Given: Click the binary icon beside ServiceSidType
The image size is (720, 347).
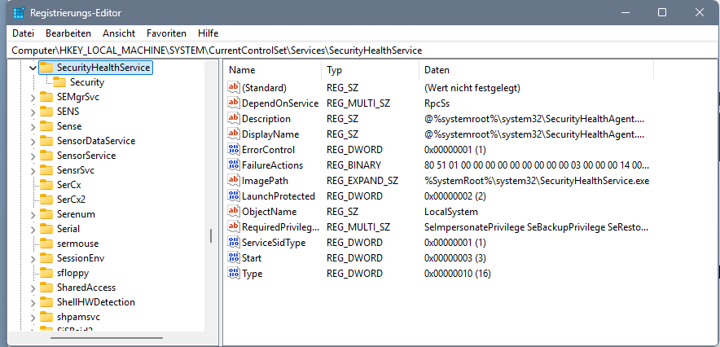Looking at the screenshot, I should point(234,243).
